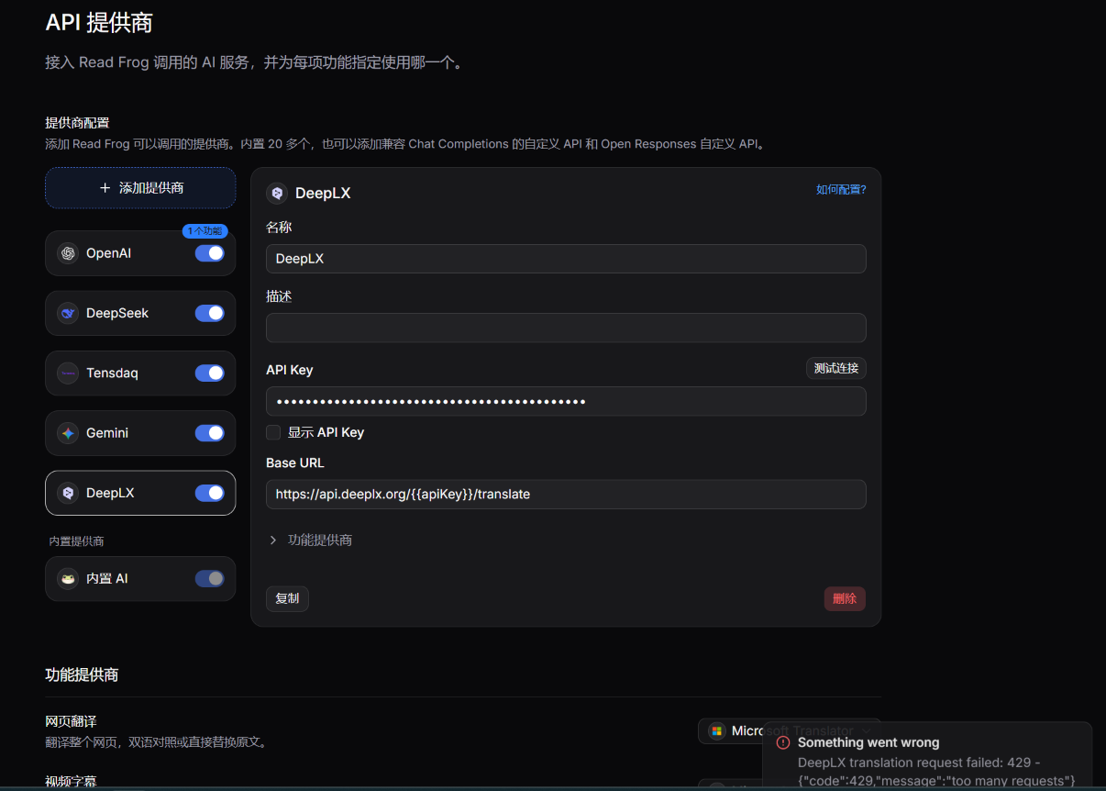Click the 429 too many requests error message
Image resolution: width=1106 pixels, height=791 pixels.
[x=936, y=772]
